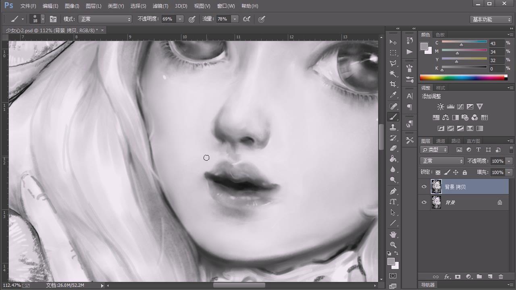Select the Clone Stamp tool

(x=393, y=127)
